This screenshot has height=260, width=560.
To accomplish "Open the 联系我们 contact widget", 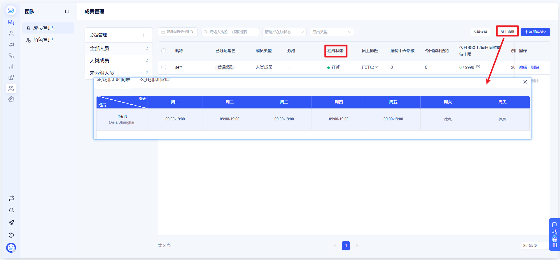I will click(554, 235).
